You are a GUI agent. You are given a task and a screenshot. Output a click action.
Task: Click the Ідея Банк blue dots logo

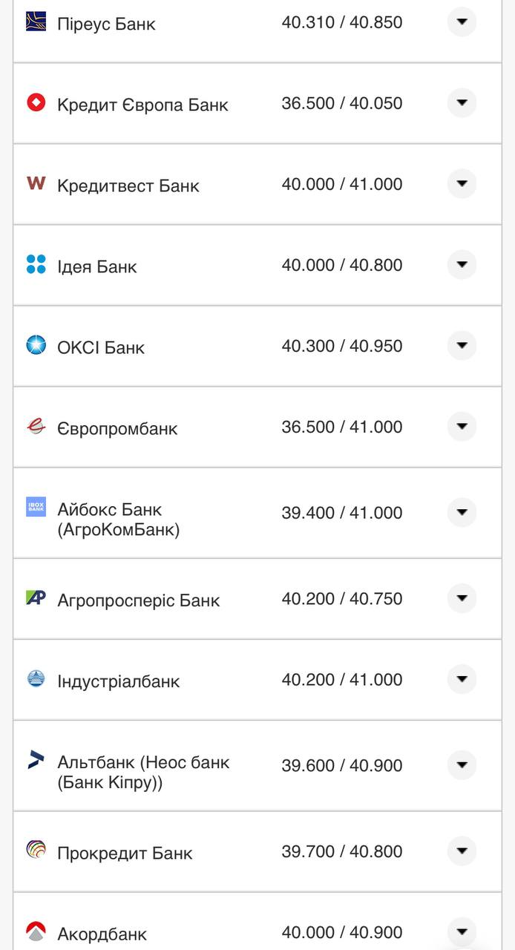pos(36,264)
